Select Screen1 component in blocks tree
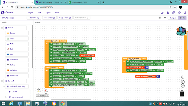The width and height of the screenshot is (188, 106). click(15, 81)
